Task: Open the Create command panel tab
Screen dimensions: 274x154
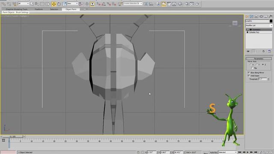Action: tap(247, 16)
